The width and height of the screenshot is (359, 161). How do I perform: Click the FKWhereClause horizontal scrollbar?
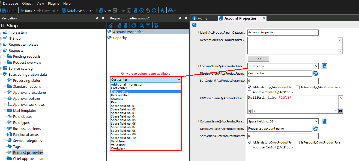click(295, 111)
